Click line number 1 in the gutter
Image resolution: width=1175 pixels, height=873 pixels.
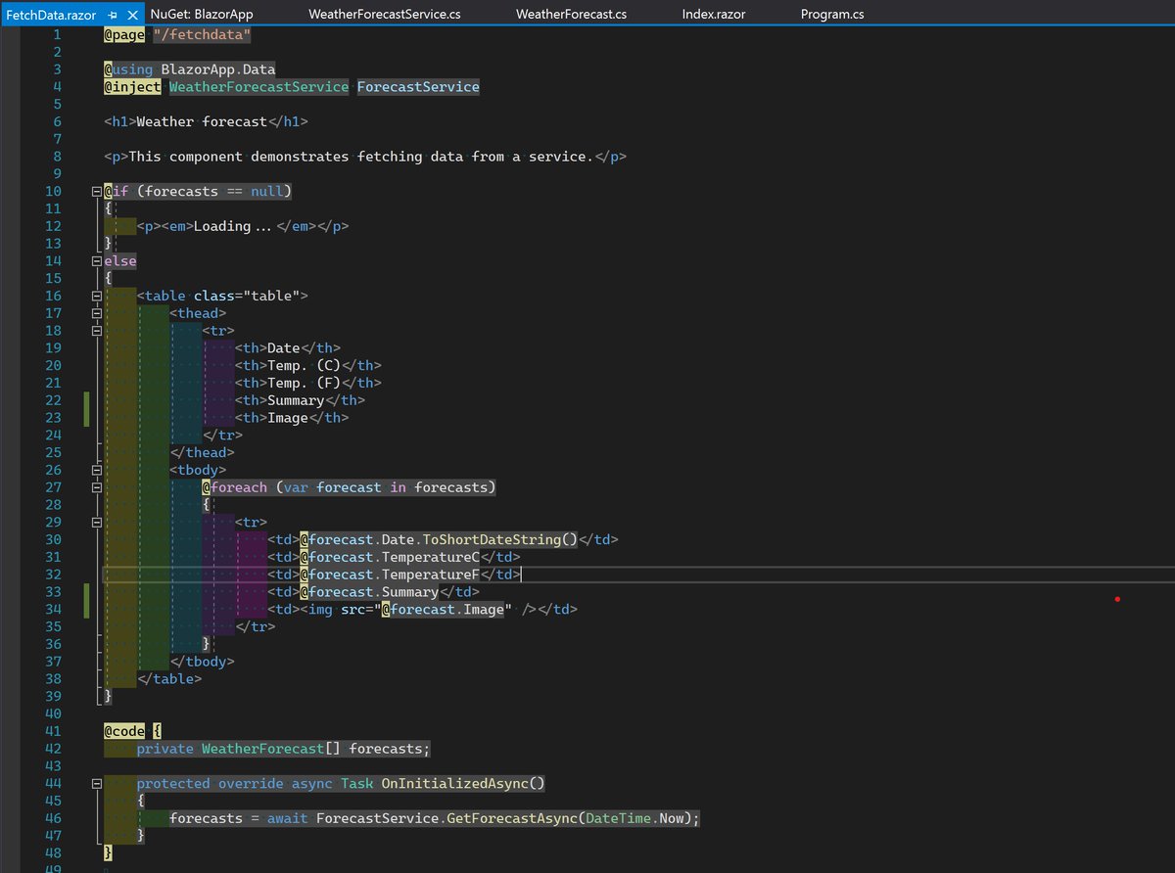click(x=57, y=34)
